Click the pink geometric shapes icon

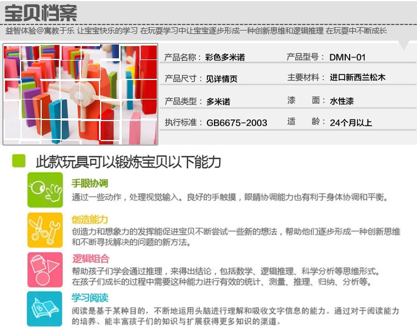[x=45, y=269]
